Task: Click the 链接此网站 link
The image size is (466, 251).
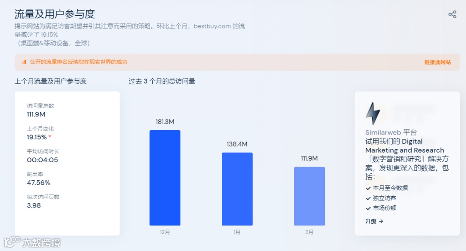Action: 437,62
